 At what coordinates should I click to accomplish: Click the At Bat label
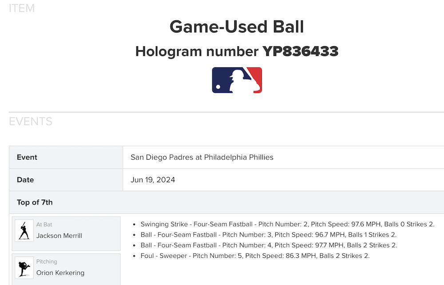click(44, 225)
